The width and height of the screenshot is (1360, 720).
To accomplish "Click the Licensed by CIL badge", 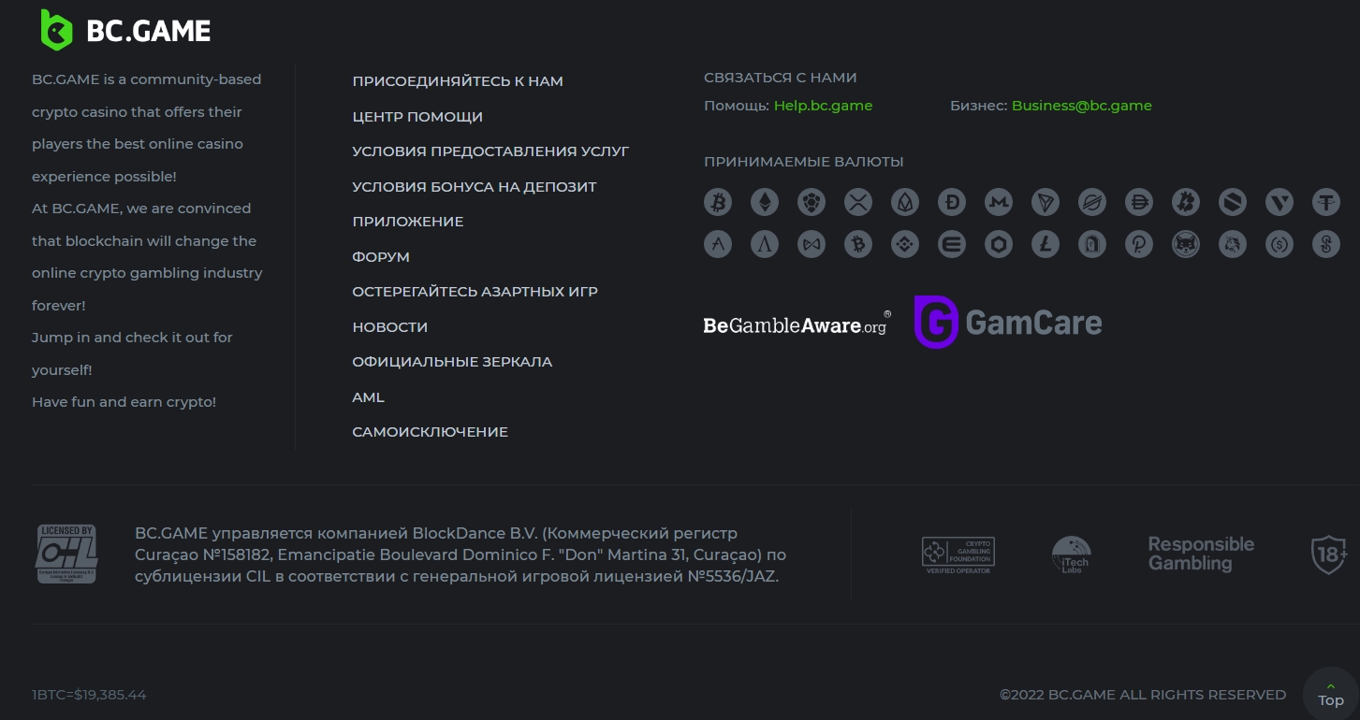I will pos(66,554).
